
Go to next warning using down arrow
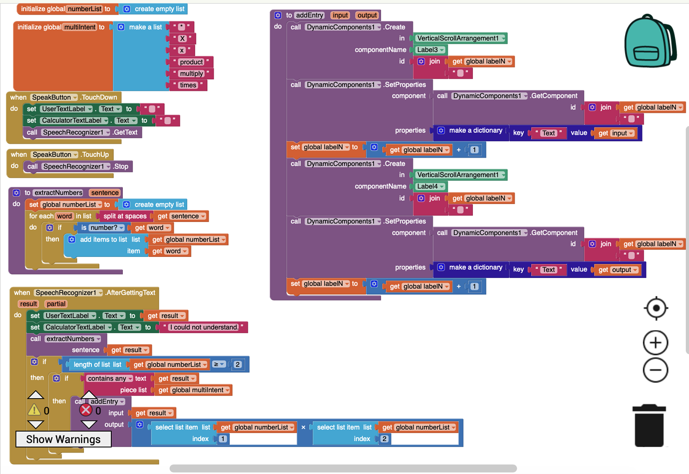(x=35, y=425)
